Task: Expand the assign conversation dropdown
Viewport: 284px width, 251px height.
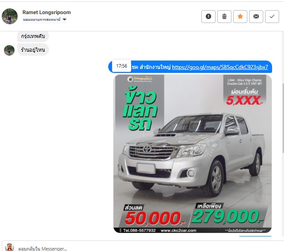Action: 45,19
